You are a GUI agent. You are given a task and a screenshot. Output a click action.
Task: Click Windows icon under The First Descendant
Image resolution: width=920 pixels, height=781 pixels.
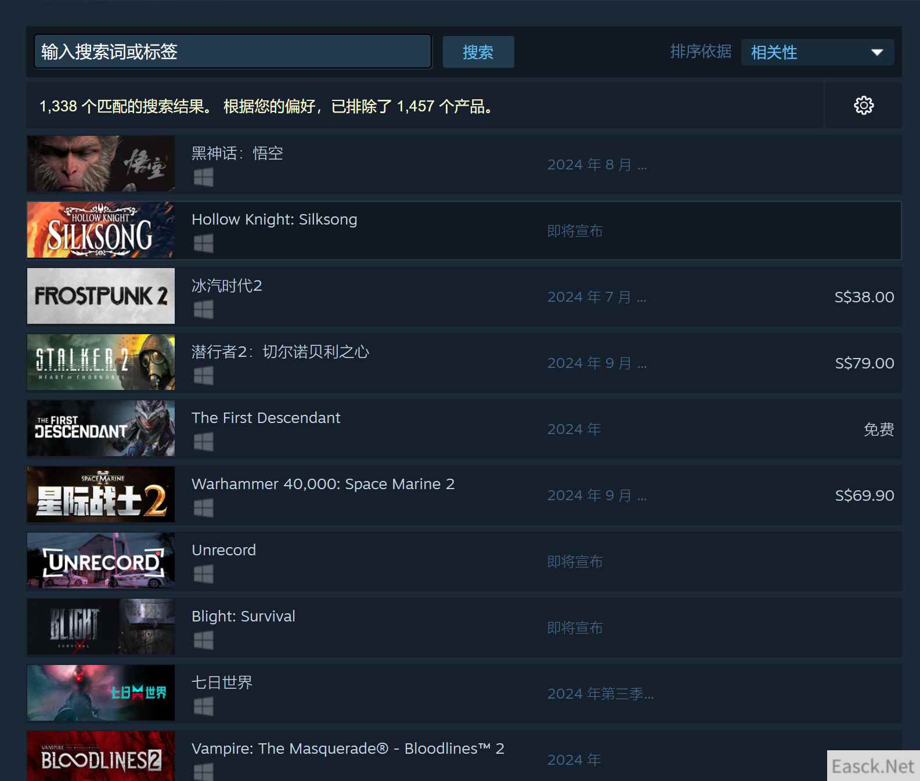click(203, 442)
